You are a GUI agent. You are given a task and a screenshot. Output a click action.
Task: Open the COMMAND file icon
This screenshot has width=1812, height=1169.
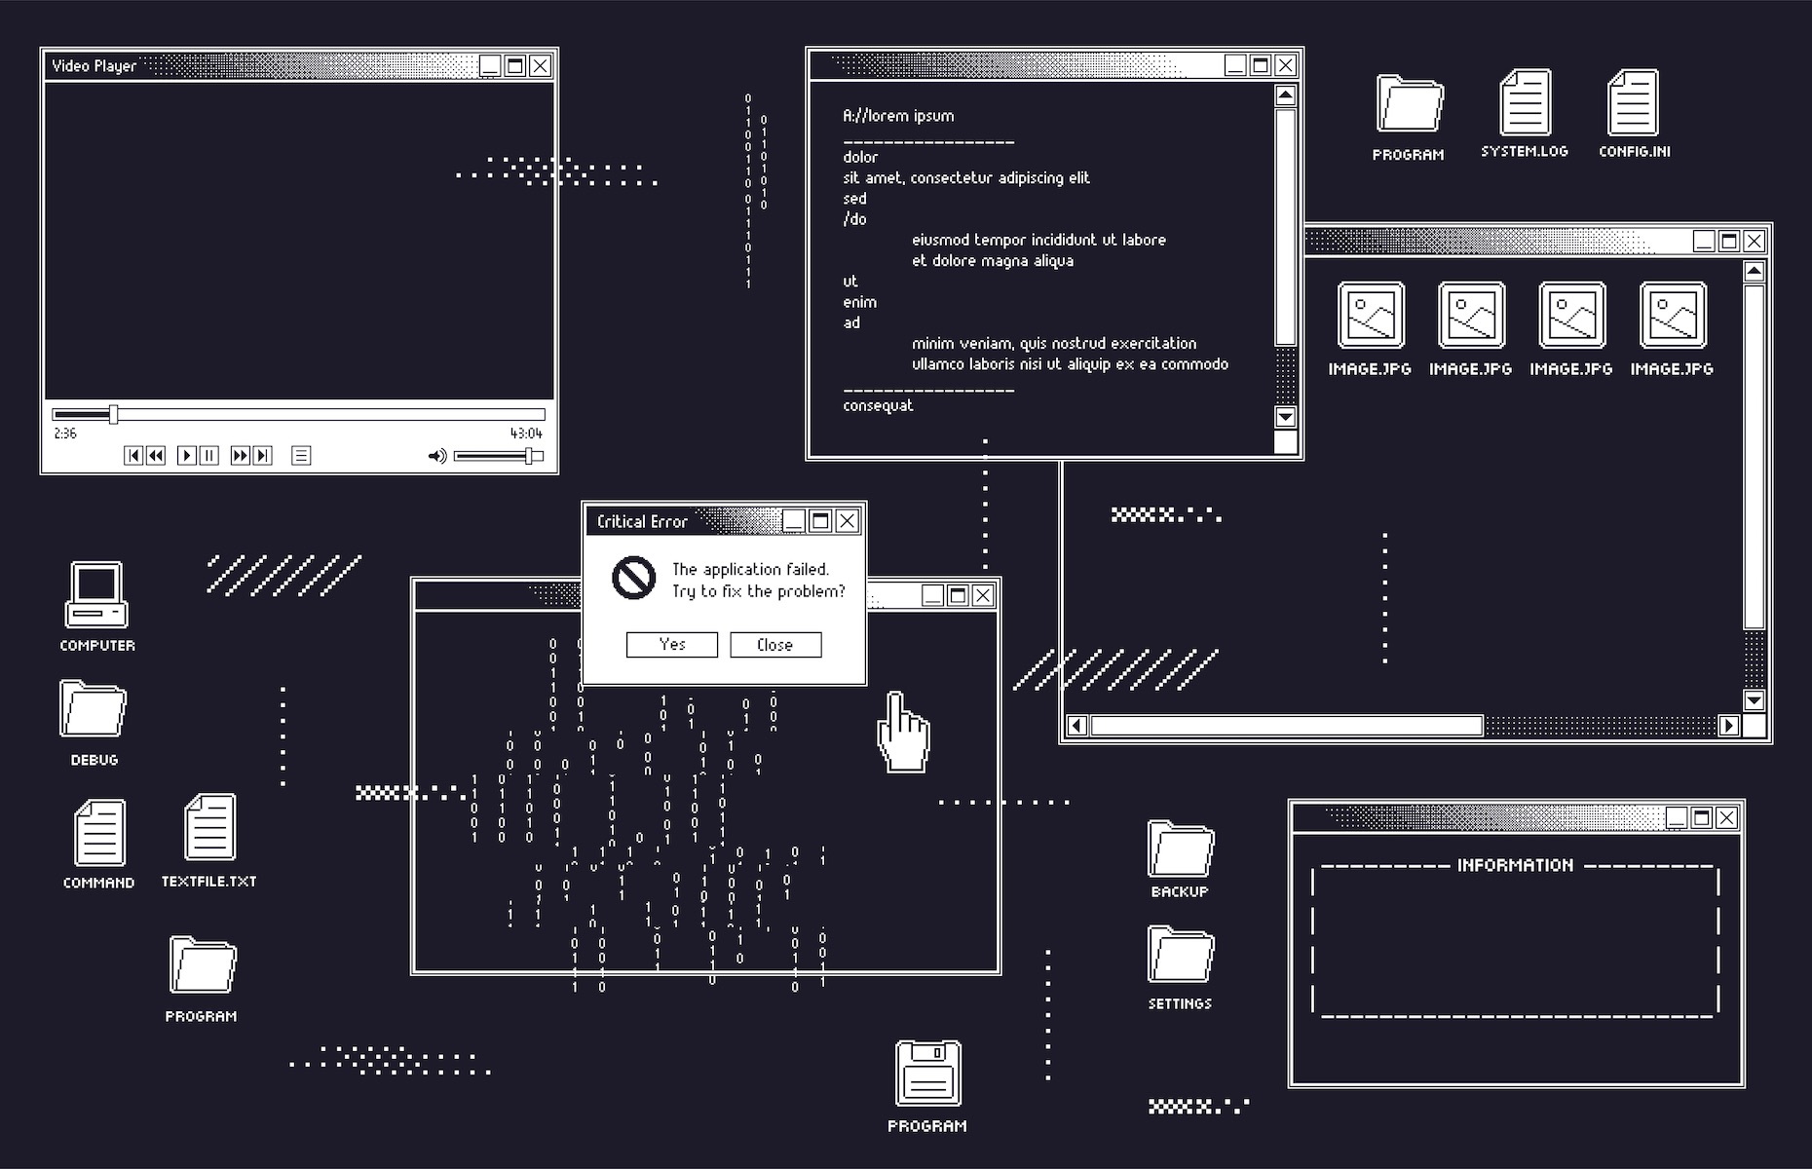pos(99,833)
